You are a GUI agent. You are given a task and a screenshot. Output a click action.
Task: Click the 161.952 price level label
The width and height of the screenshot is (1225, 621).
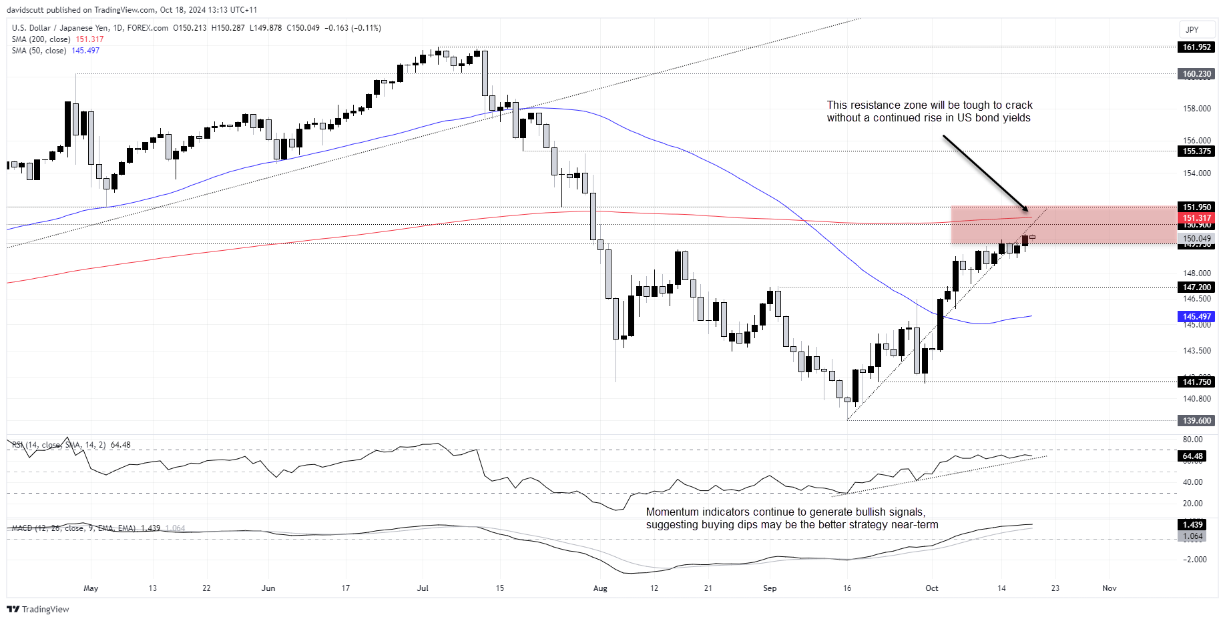[x=1196, y=47]
